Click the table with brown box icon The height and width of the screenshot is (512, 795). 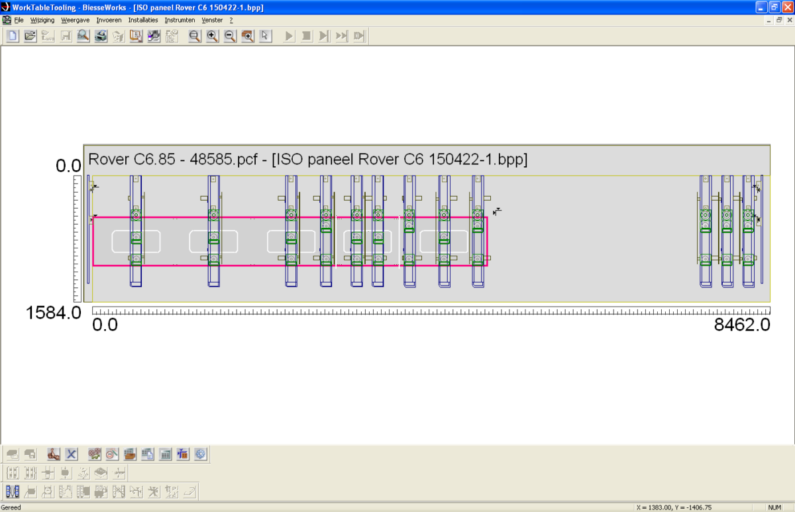point(130,454)
